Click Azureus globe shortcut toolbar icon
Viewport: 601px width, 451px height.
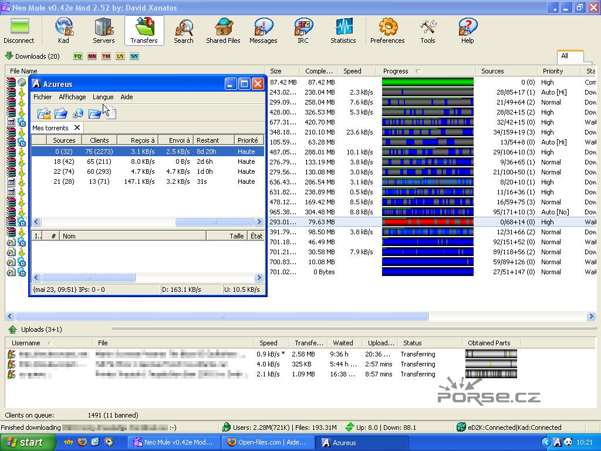[x=78, y=113]
